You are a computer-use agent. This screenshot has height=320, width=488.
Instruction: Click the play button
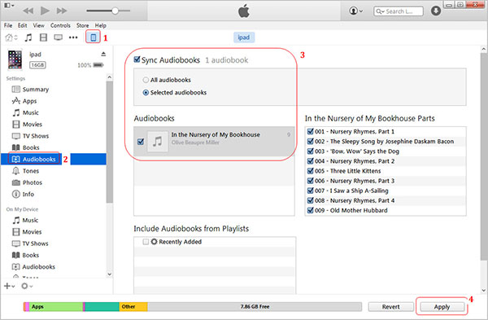point(45,11)
